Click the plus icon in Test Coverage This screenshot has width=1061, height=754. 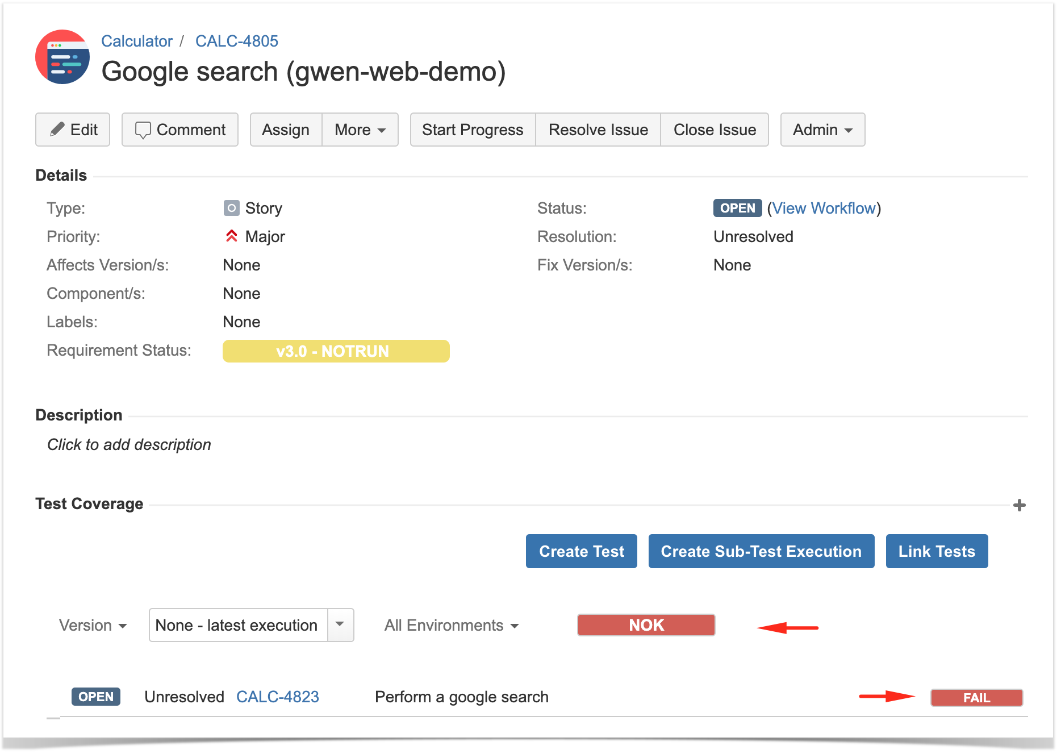pyautogui.click(x=1020, y=505)
